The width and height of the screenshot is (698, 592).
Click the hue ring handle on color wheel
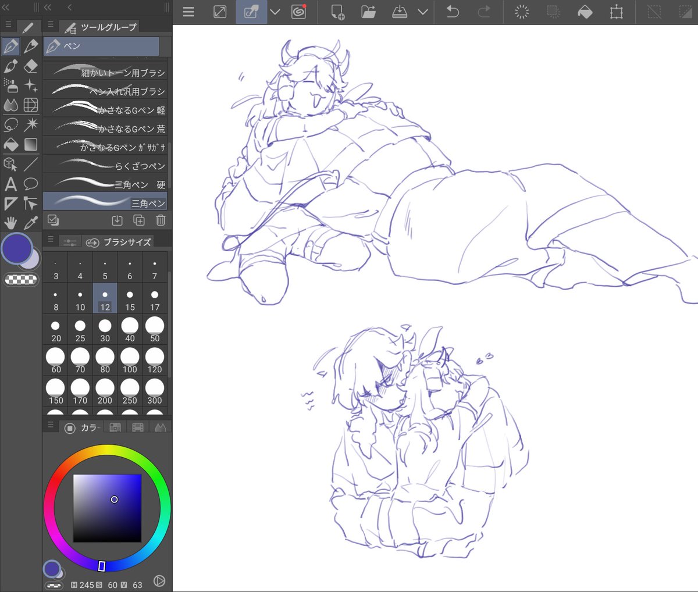point(102,566)
